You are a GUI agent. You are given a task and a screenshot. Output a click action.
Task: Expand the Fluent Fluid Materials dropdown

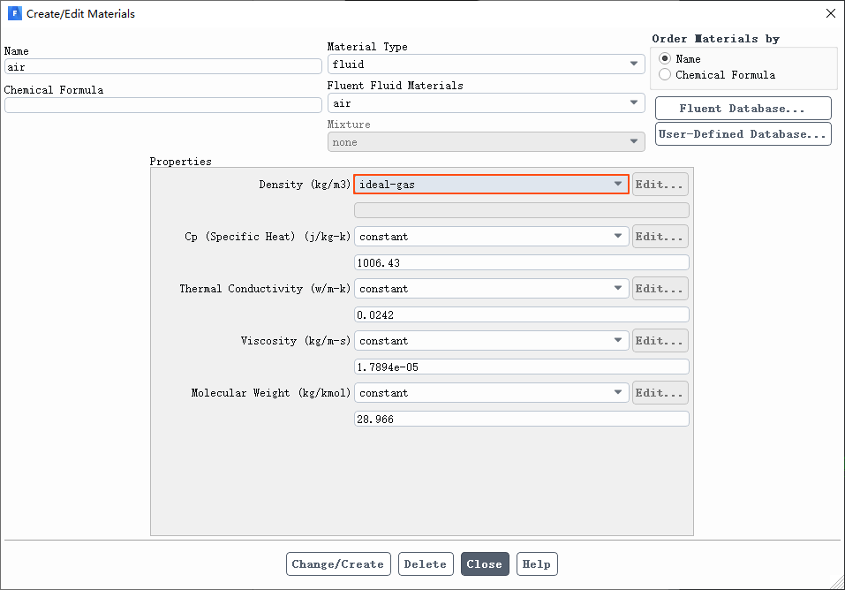coord(486,103)
